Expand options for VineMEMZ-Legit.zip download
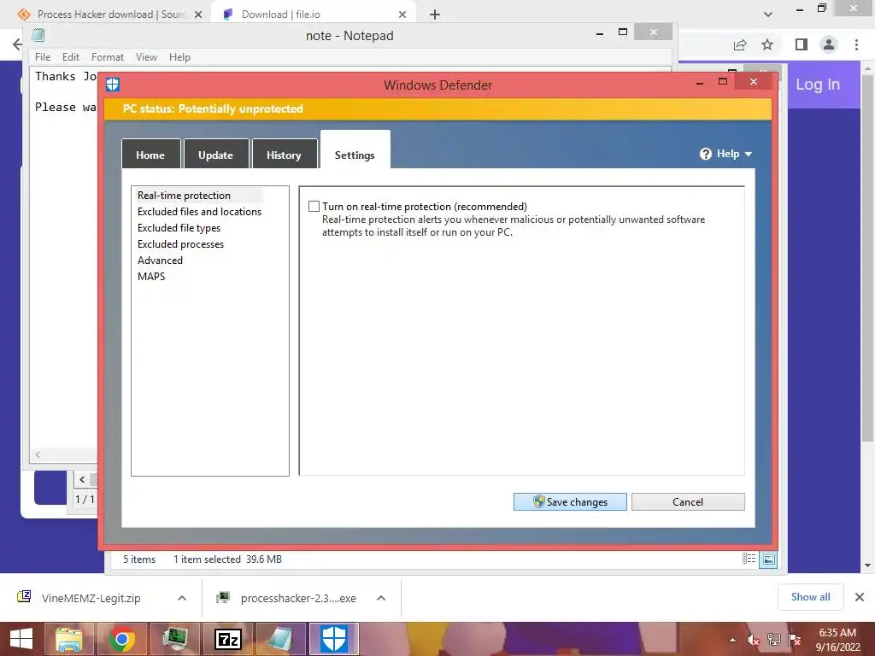 [182, 598]
